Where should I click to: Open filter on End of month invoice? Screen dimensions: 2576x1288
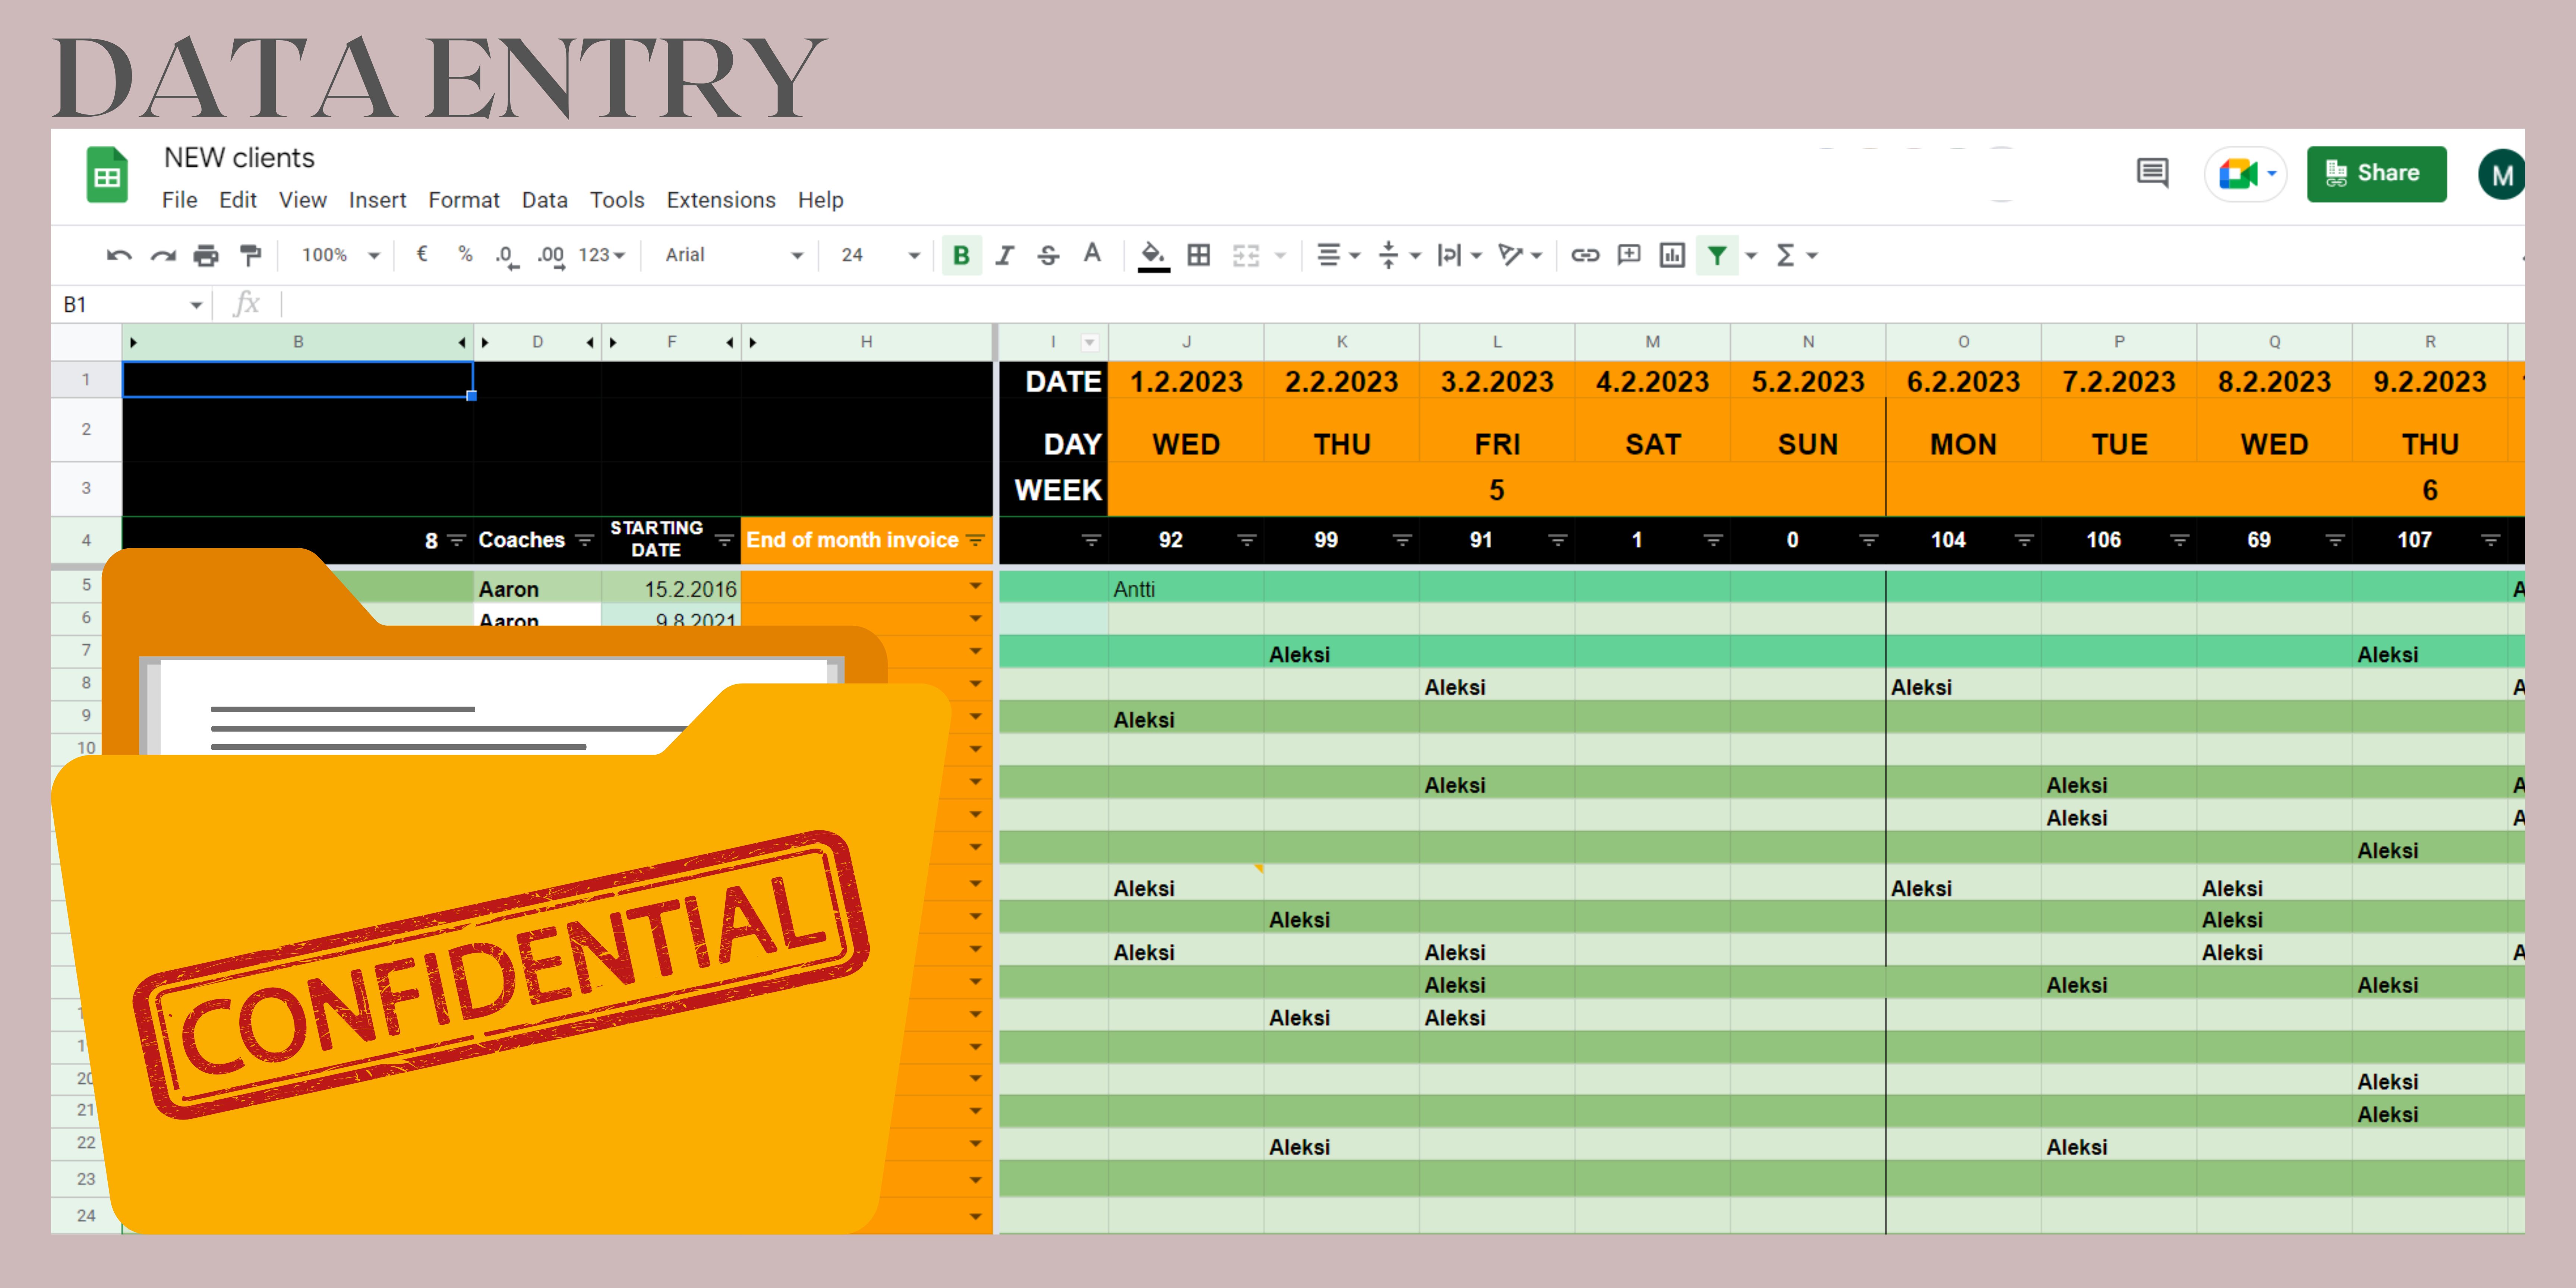tap(975, 540)
